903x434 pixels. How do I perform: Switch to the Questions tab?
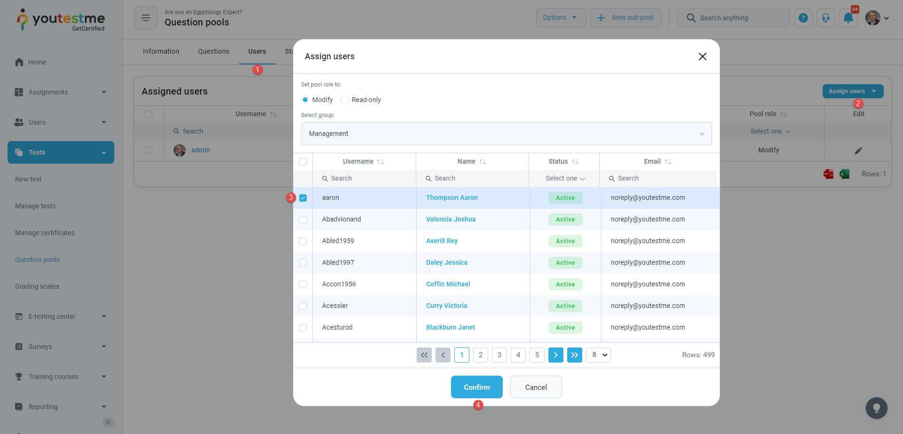(x=214, y=51)
